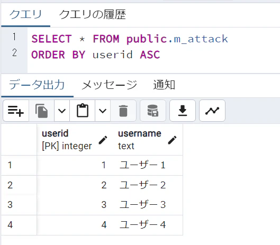Click the Copy icon in toolbar
Viewport: 280px width, 245px height.
(x=41, y=111)
